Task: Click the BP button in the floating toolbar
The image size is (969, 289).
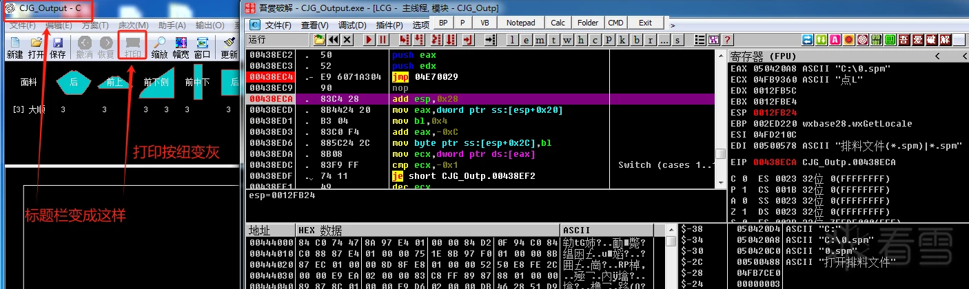Action: (443, 23)
